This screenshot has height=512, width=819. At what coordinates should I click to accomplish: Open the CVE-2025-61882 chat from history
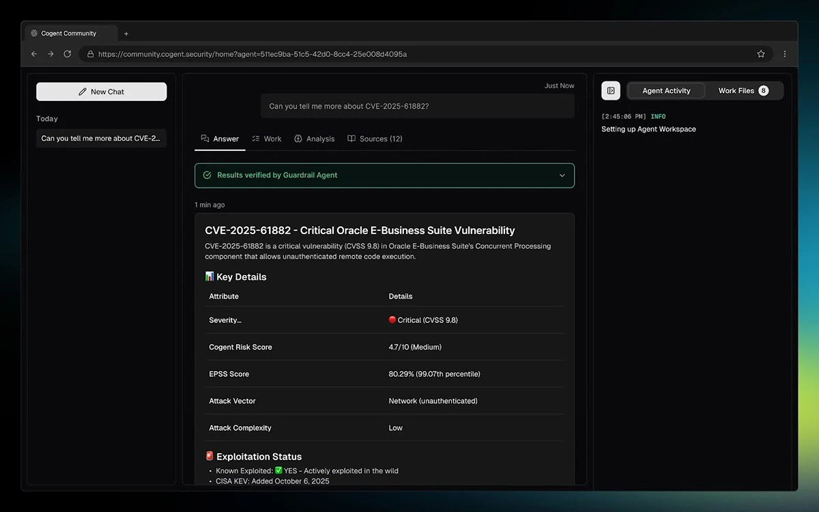[x=101, y=139]
